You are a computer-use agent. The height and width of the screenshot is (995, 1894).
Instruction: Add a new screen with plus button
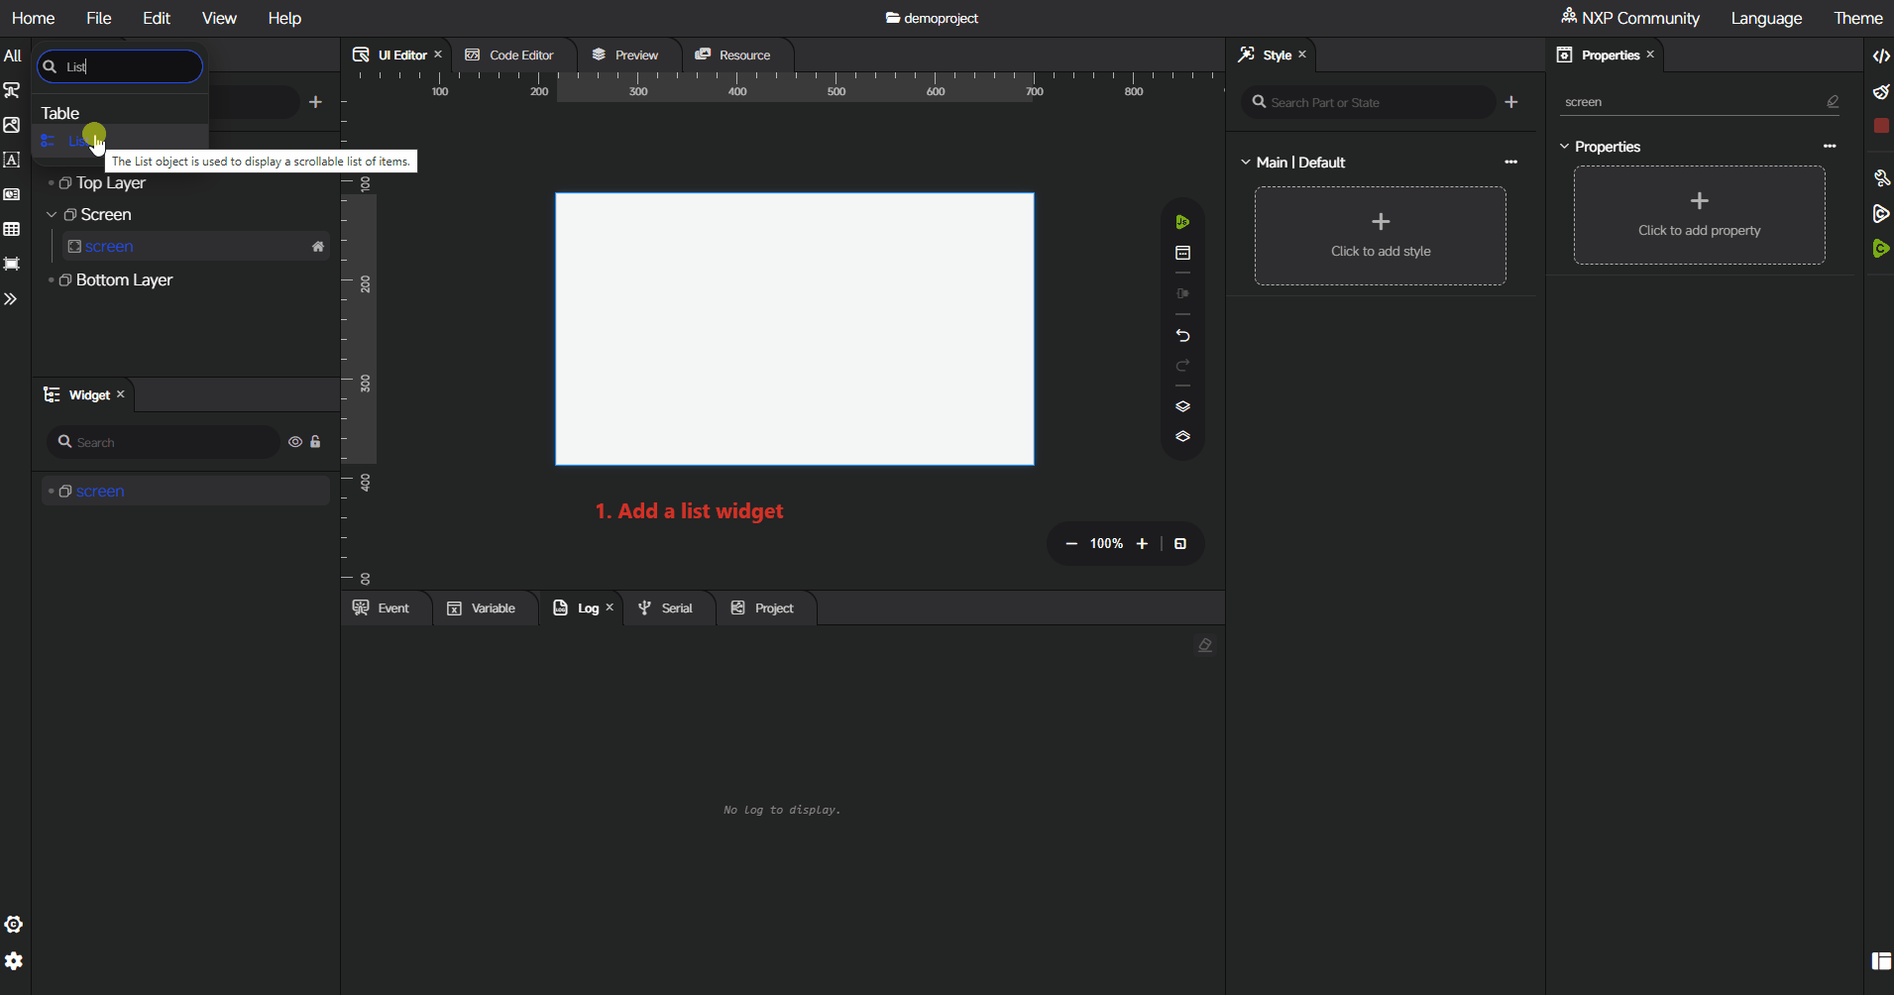point(315,101)
